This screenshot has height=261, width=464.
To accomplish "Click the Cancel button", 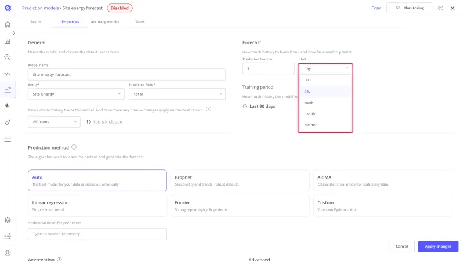I will tap(401, 246).
